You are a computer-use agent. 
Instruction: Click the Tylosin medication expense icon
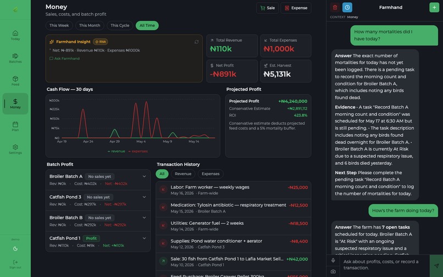(163, 208)
